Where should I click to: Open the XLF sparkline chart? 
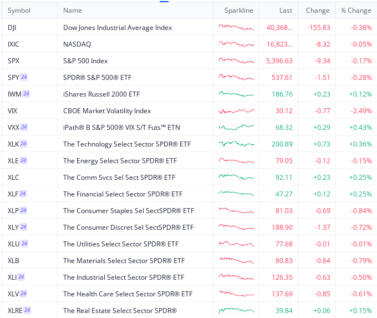pyautogui.click(x=236, y=194)
